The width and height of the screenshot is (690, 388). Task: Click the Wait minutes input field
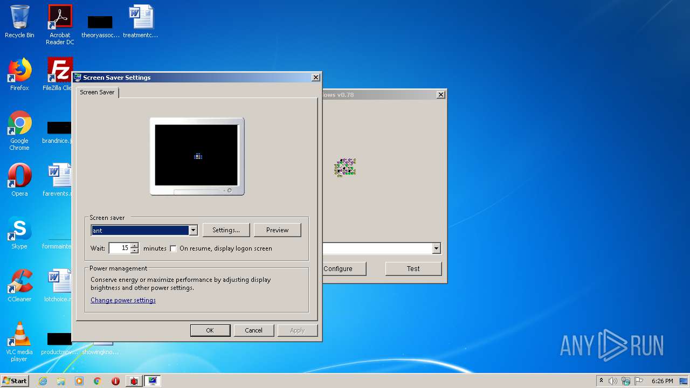(120, 248)
